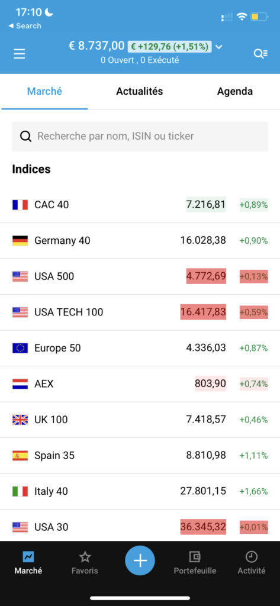This screenshot has height=606, width=280.
Task: Open Favoris star icon
Action: click(85, 557)
